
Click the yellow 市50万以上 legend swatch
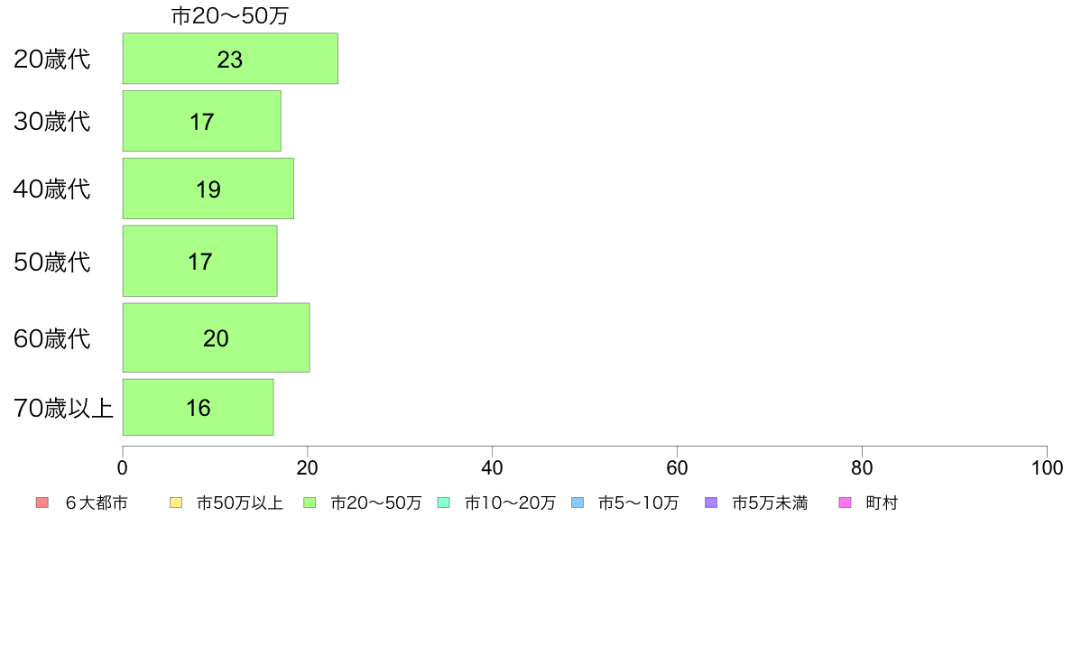coord(176,503)
